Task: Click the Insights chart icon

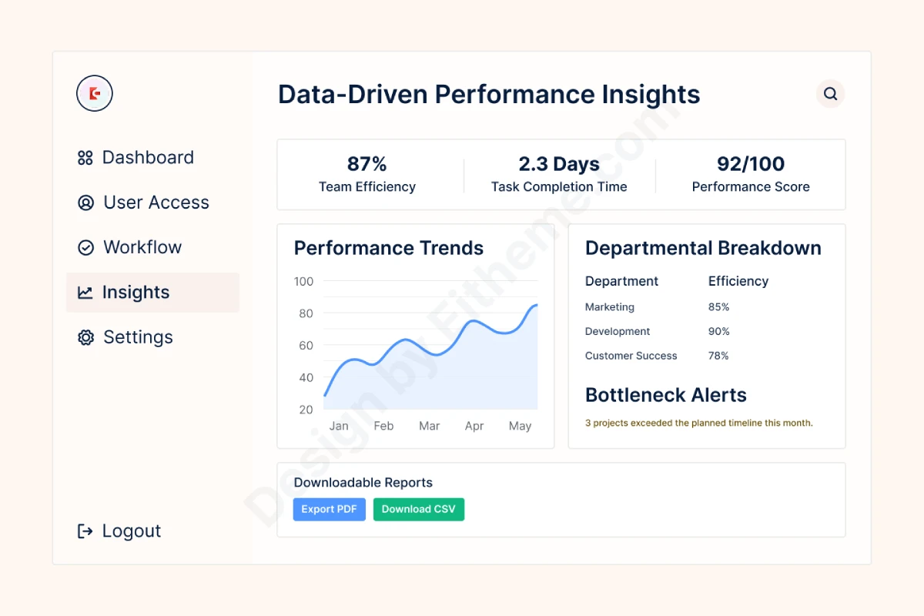Action: (x=85, y=293)
